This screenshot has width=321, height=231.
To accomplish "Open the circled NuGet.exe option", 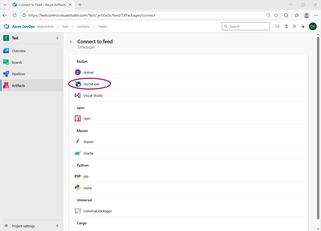I will 92,84.
